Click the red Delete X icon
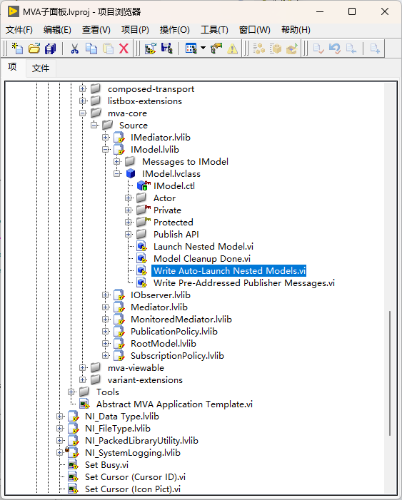Screen dimensions: 402x500 [124, 49]
